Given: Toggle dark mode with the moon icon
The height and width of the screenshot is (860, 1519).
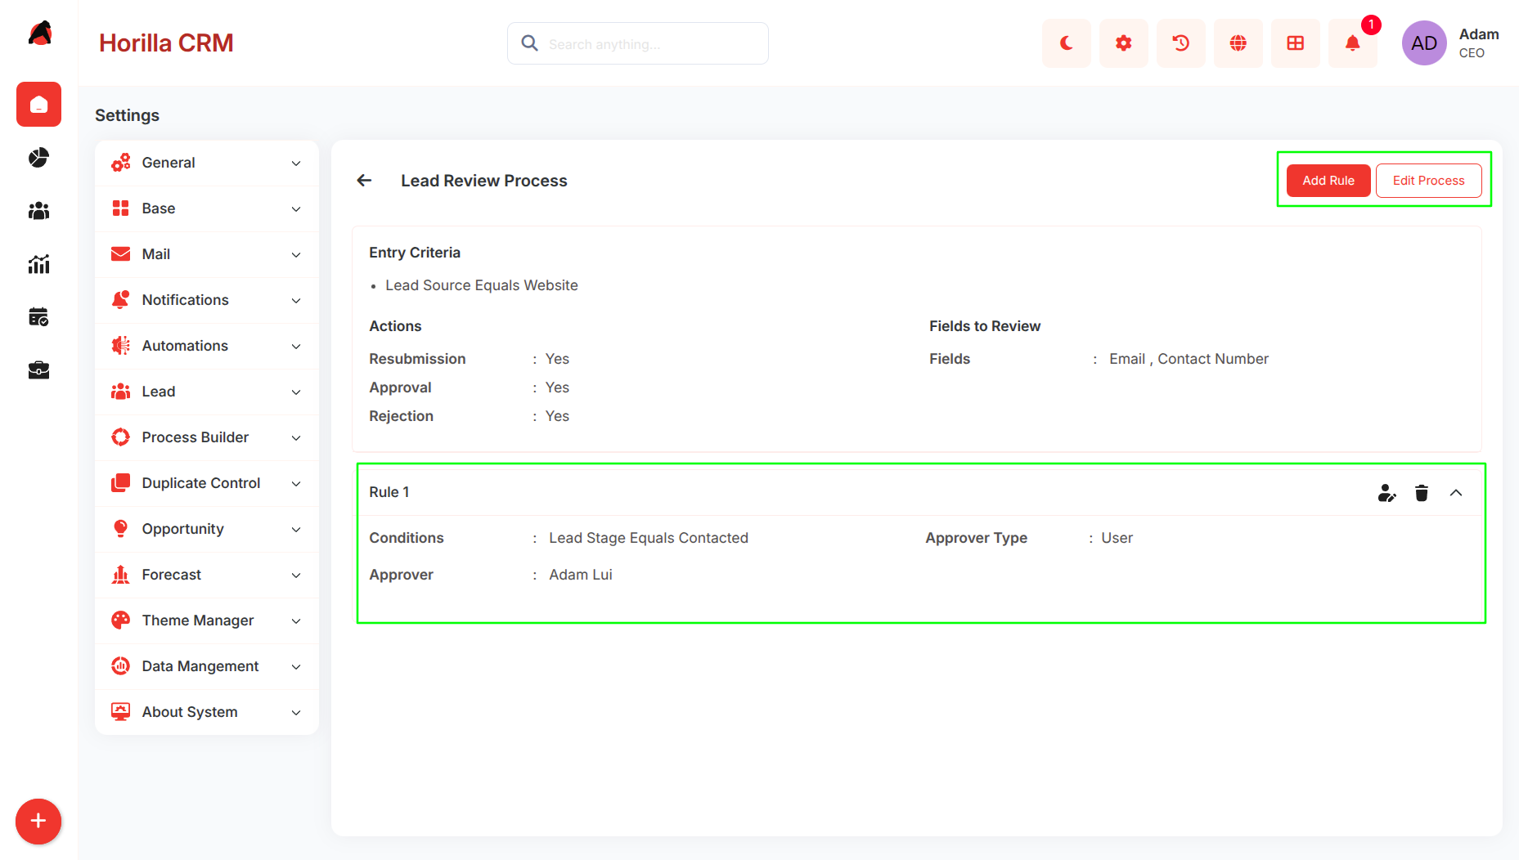Looking at the screenshot, I should (1066, 43).
